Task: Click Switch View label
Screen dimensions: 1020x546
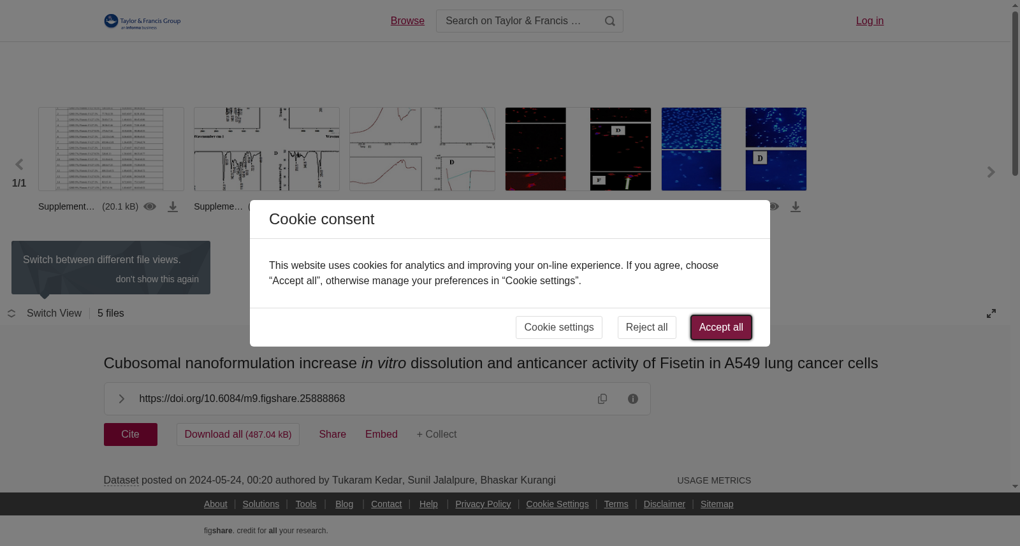Action: (54, 313)
